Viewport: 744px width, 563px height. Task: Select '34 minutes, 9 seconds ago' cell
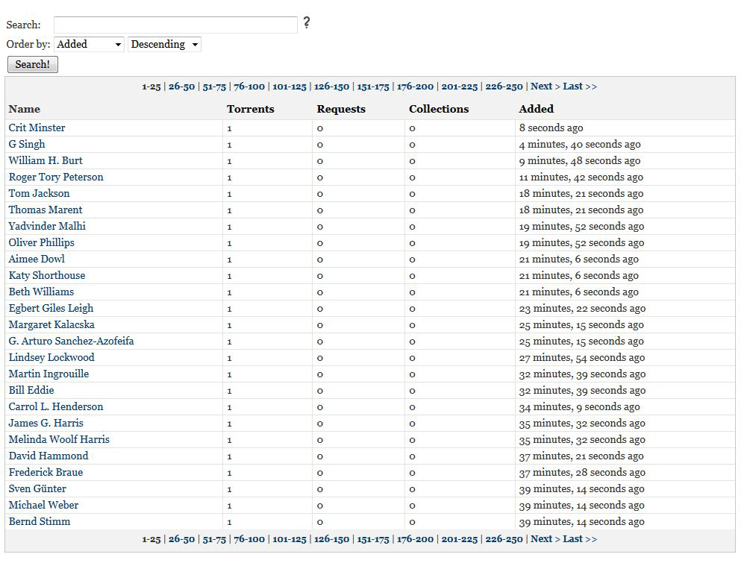click(x=579, y=407)
